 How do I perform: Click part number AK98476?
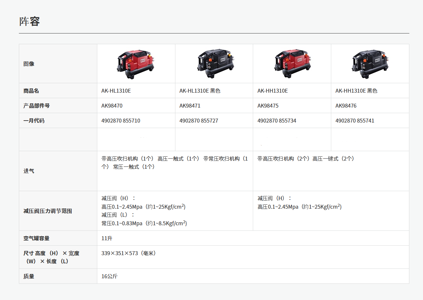tap(346, 106)
